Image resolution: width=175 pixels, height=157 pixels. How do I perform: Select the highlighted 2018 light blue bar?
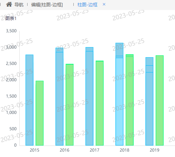[x=120, y=102]
